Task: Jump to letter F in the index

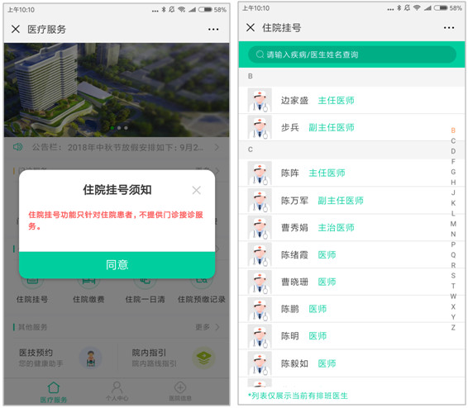Action: [x=453, y=162]
